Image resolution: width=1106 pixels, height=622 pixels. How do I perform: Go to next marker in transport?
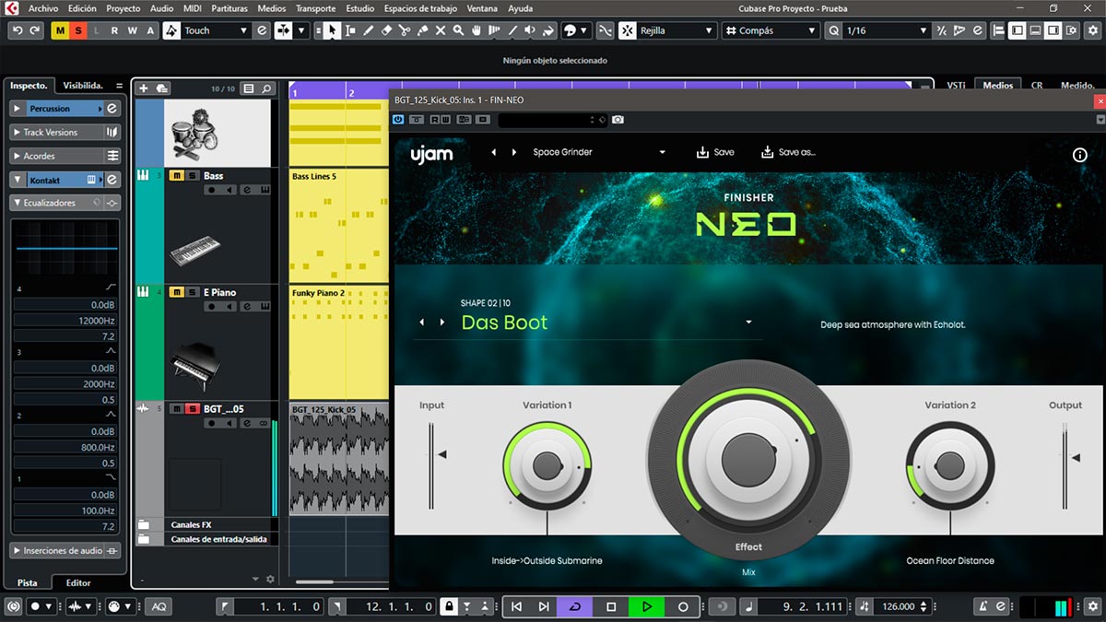click(x=544, y=606)
